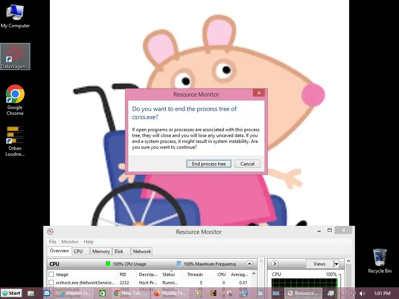The image size is (399, 299).
Task: Switch to the Memory tab
Action: (101, 252)
